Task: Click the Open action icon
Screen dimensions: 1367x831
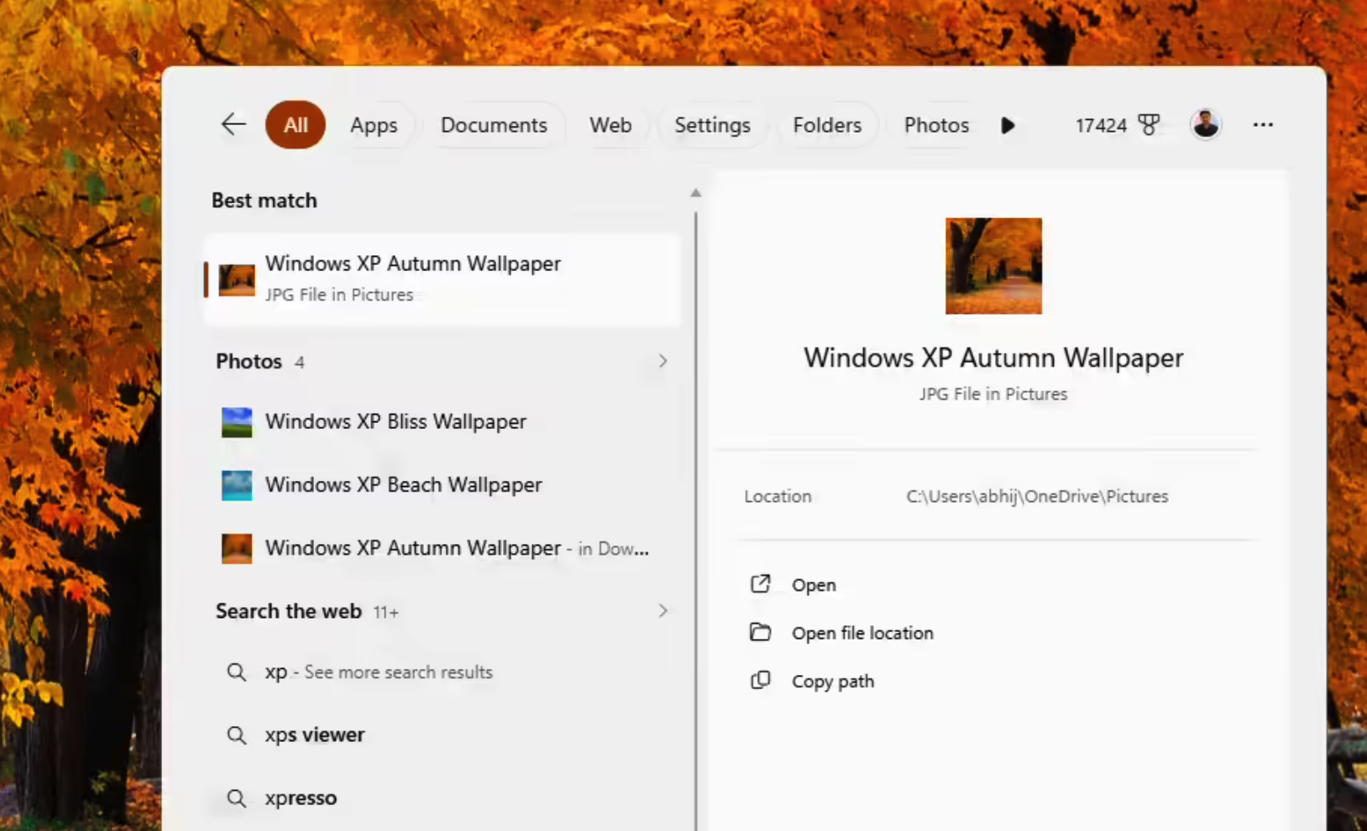Action: coord(760,584)
